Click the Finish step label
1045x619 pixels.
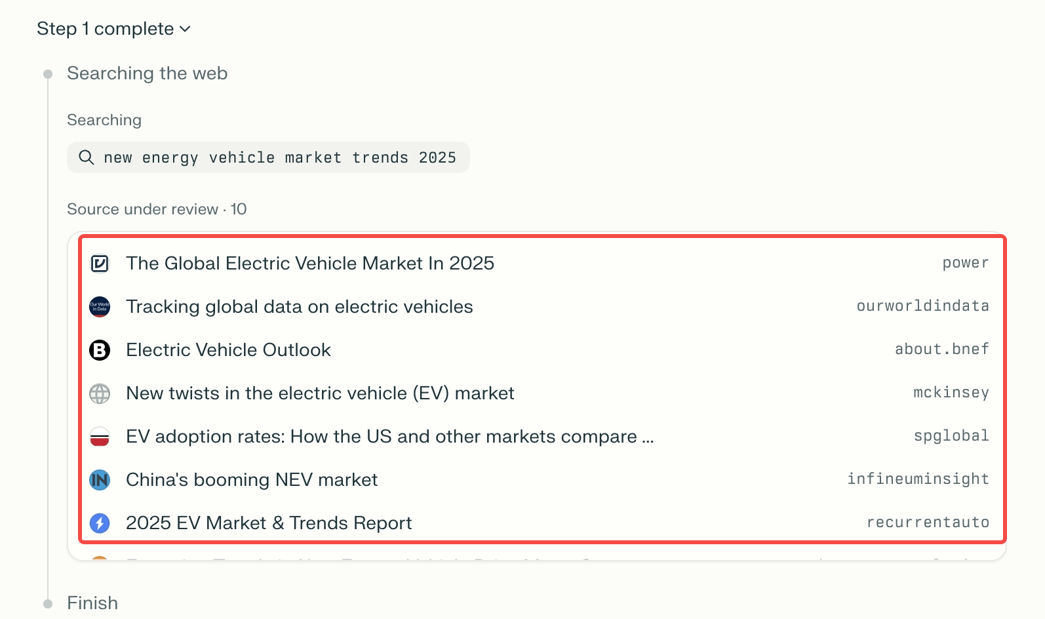click(x=92, y=603)
